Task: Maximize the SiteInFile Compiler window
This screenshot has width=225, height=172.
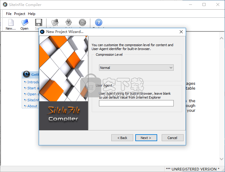Action: click(204, 4)
